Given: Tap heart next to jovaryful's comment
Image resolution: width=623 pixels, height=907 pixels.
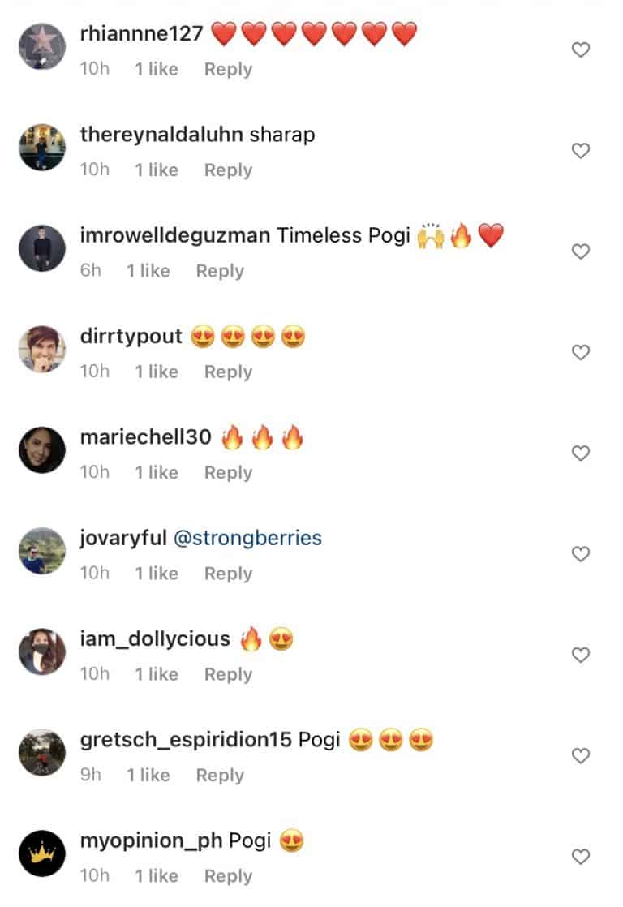Looking at the screenshot, I should pos(580,554).
